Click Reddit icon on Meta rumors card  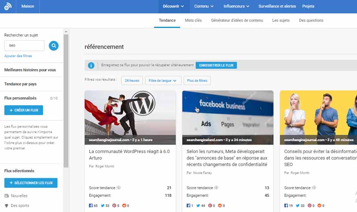coord(220,205)
